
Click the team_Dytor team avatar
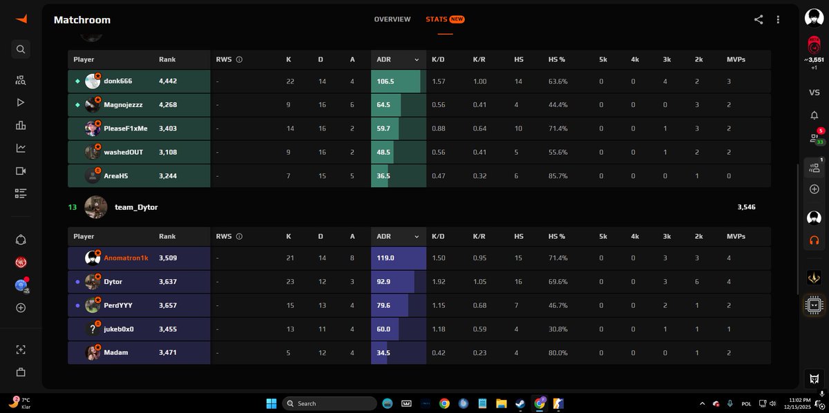pos(95,206)
